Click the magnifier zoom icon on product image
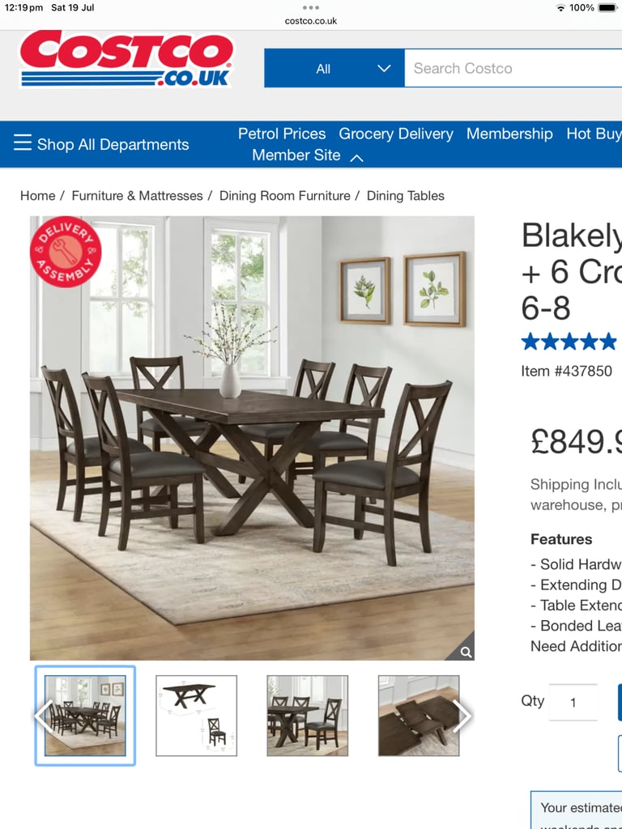 click(466, 652)
